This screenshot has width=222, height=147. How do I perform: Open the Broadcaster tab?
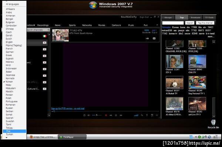pos(195,17)
